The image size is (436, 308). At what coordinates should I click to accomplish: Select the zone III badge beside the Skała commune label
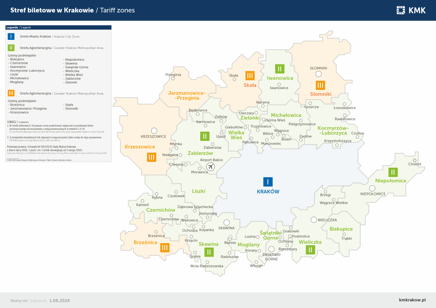[x=250, y=76]
